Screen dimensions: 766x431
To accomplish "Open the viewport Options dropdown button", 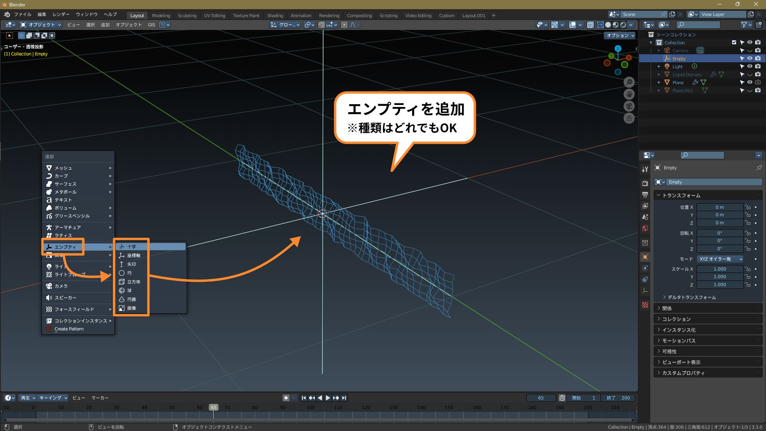I will point(620,36).
